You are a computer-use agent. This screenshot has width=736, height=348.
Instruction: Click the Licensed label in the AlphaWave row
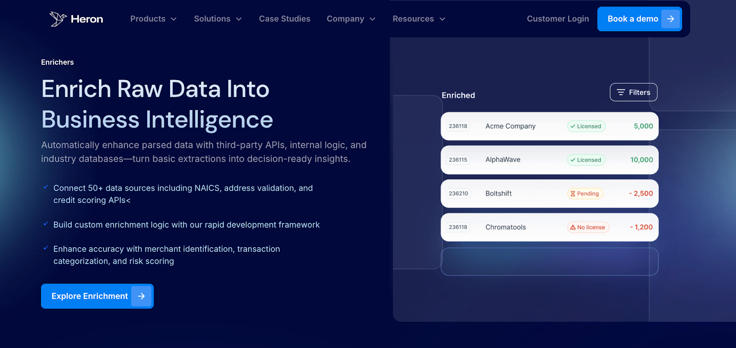[x=589, y=160]
